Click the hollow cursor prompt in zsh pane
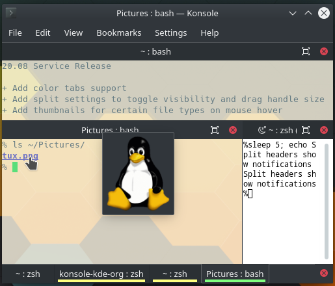This screenshot has height=286, width=335. [x=250, y=194]
